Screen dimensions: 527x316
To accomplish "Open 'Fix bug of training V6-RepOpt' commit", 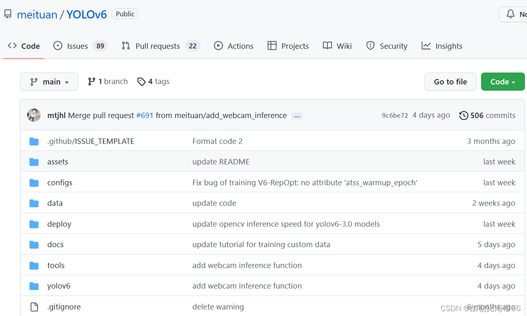I will [x=304, y=183].
